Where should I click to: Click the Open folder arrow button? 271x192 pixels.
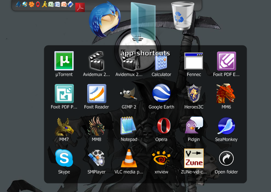pos(226,158)
